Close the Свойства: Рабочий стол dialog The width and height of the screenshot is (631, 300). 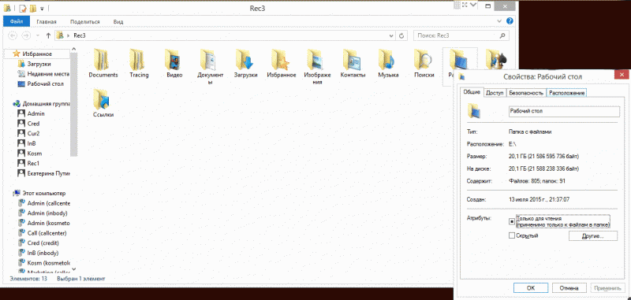(622, 76)
